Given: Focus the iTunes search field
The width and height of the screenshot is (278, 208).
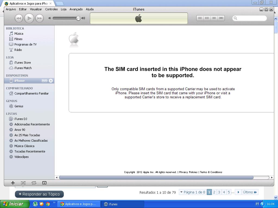Looking at the screenshot, I should pyautogui.click(x=249, y=18).
